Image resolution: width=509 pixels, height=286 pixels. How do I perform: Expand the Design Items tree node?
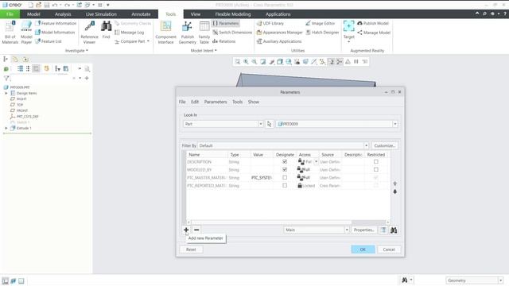[x=6, y=93]
